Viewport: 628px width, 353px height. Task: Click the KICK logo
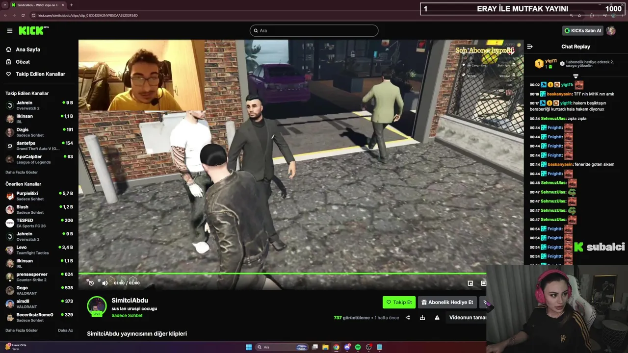pos(33,30)
